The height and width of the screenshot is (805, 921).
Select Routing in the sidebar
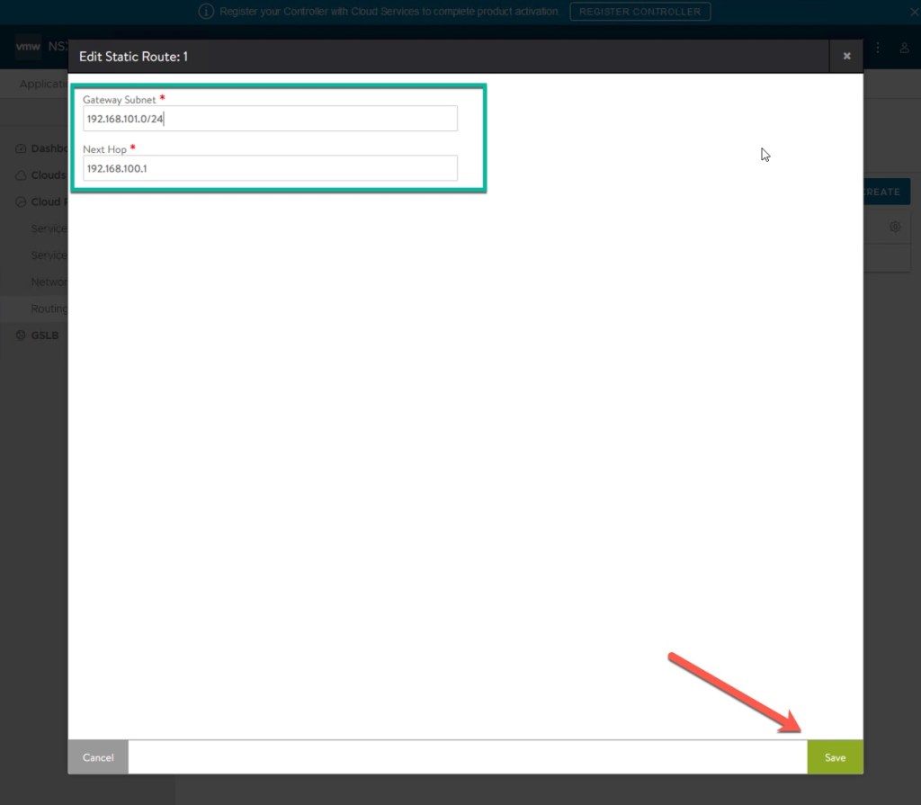(49, 309)
